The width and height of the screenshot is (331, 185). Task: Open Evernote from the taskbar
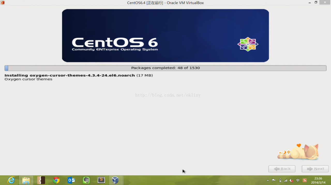[86, 180]
